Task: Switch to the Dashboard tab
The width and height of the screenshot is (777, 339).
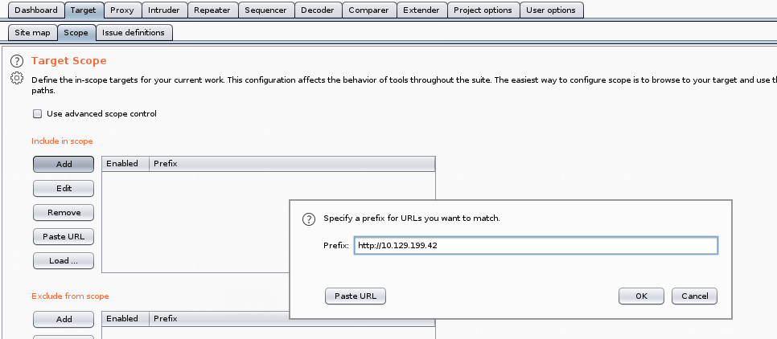Action: point(36,10)
